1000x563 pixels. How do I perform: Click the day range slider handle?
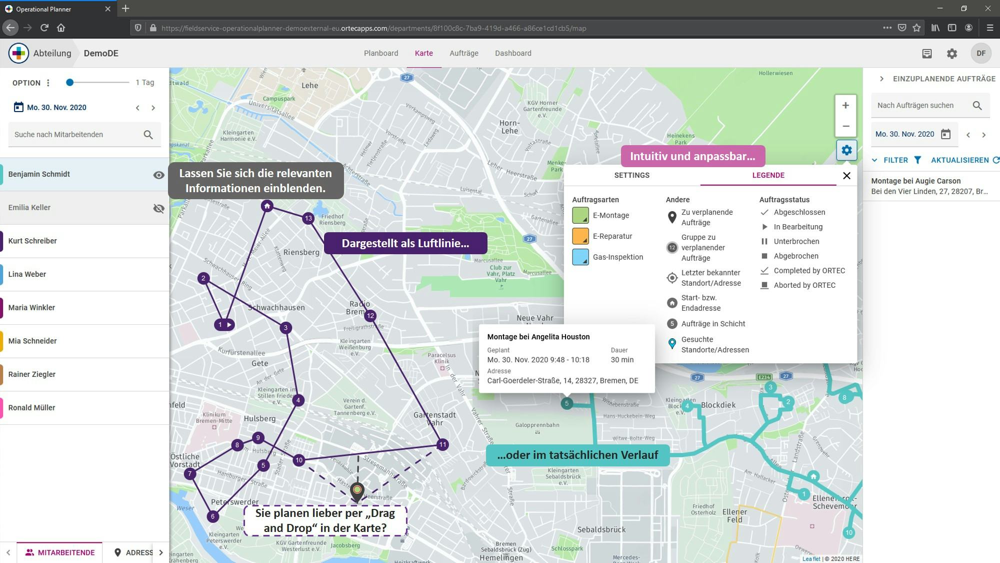coord(70,83)
